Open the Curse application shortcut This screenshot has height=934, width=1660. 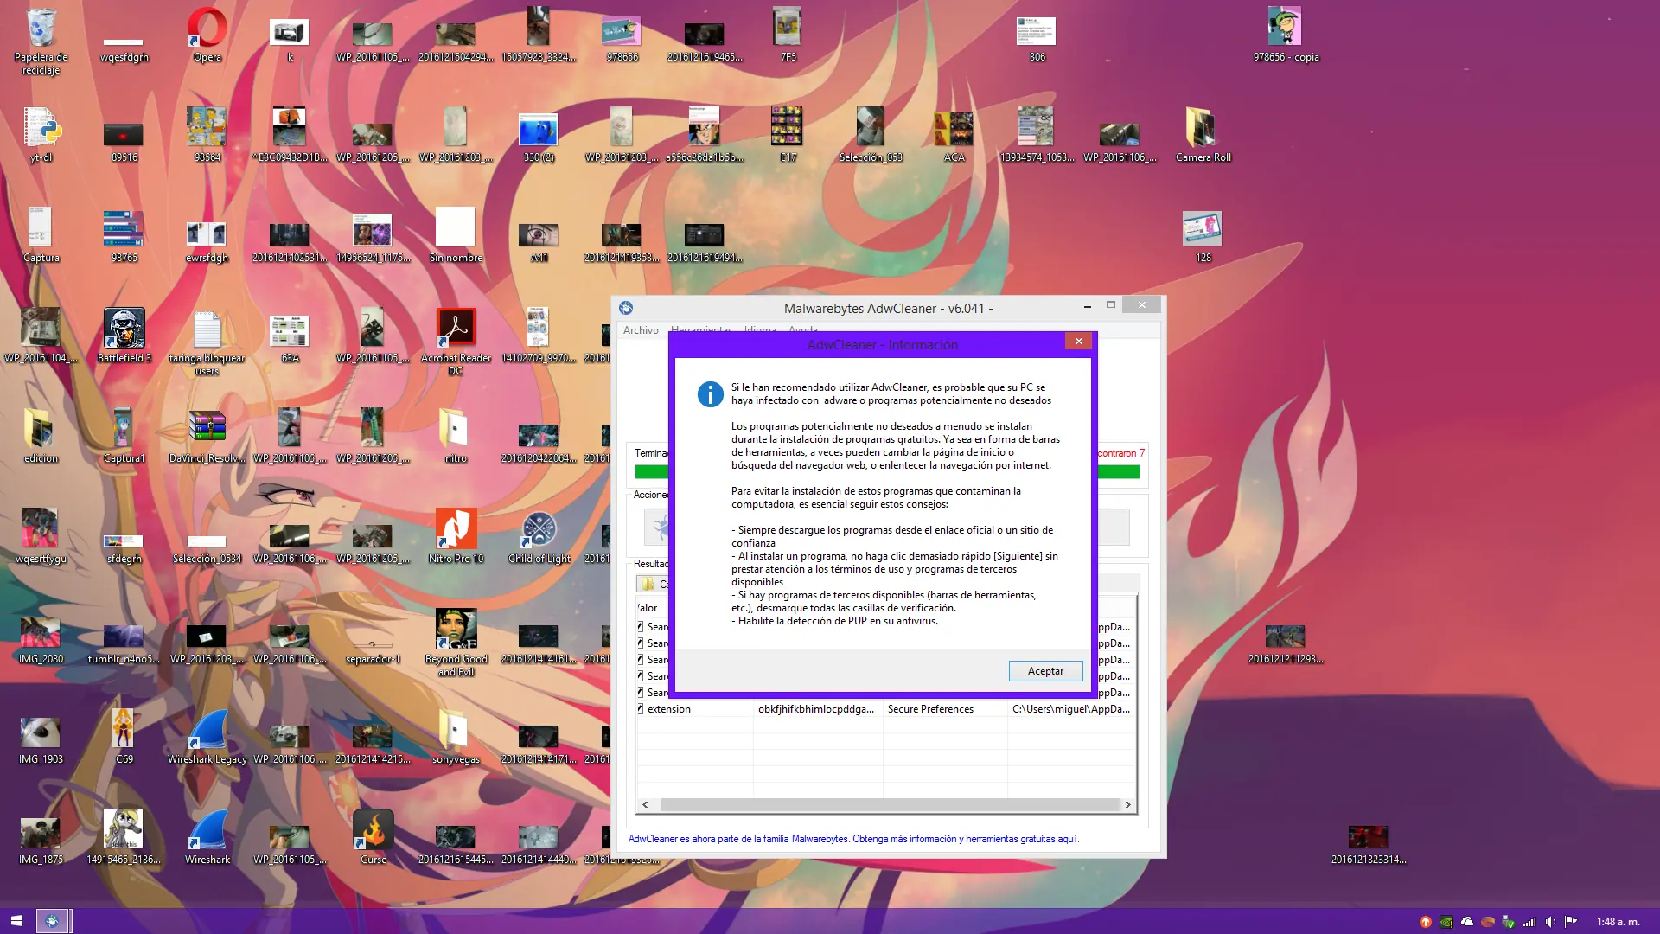[373, 837]
